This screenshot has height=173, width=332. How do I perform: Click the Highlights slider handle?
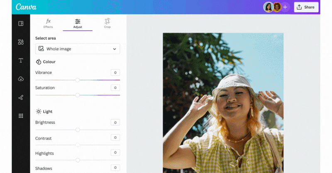78,160
